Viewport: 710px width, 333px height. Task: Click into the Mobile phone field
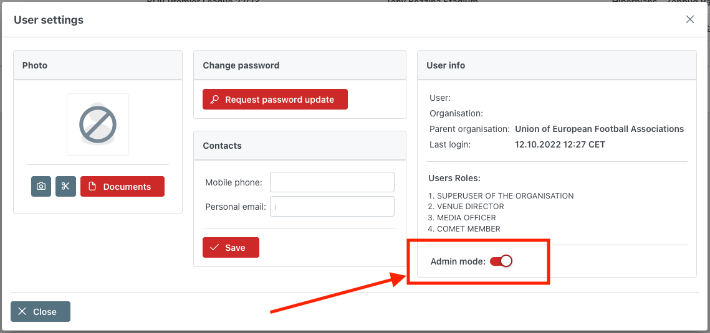tap(332, 182)
